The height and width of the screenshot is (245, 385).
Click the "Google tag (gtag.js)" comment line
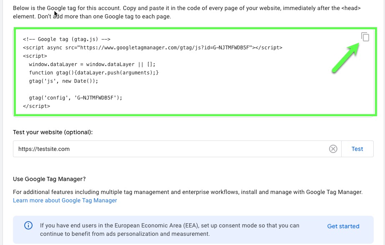point(66,39)
